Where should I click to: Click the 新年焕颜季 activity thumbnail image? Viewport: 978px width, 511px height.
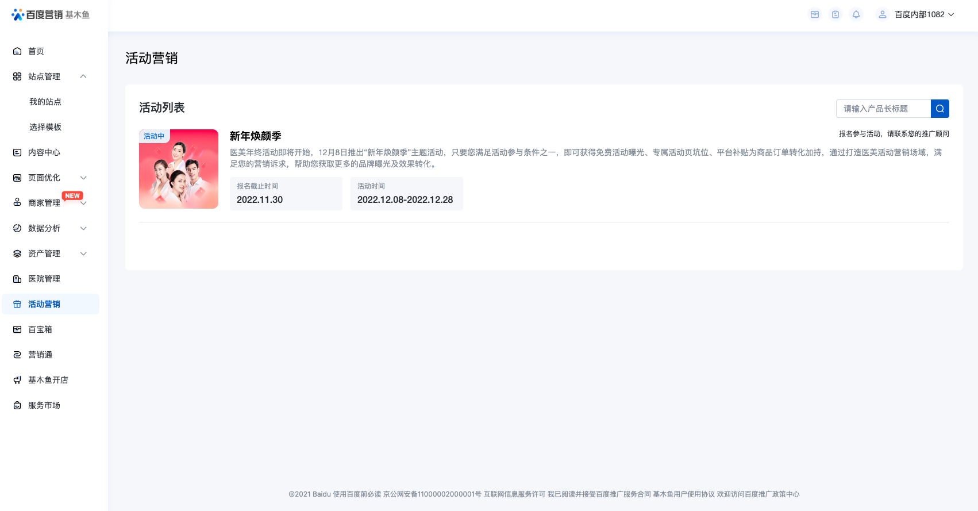click(179, 169)
